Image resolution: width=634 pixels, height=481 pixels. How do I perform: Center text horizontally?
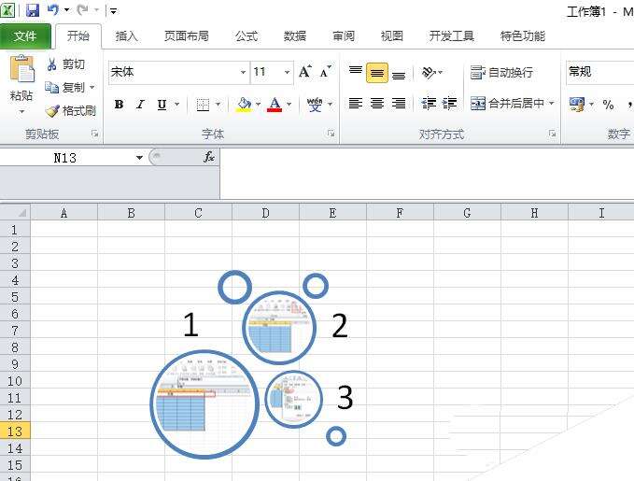[x=377, y=104]
